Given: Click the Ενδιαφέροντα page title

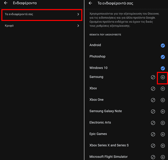Looking at the screenshot, I should coord(25,3).
